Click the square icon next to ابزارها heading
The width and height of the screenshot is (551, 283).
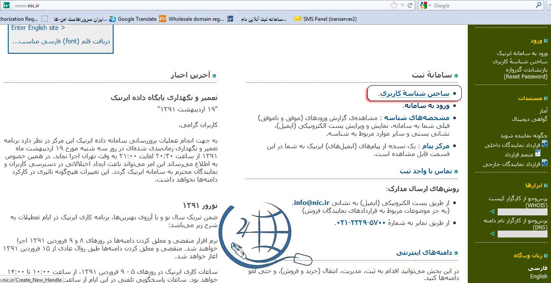[546, 185]
